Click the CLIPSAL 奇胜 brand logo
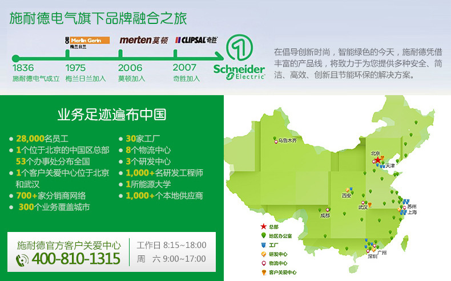 click(196, 40)
